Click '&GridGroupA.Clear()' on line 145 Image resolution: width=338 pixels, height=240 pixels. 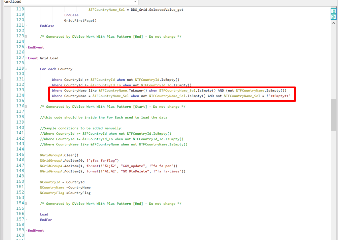[59, 155]
